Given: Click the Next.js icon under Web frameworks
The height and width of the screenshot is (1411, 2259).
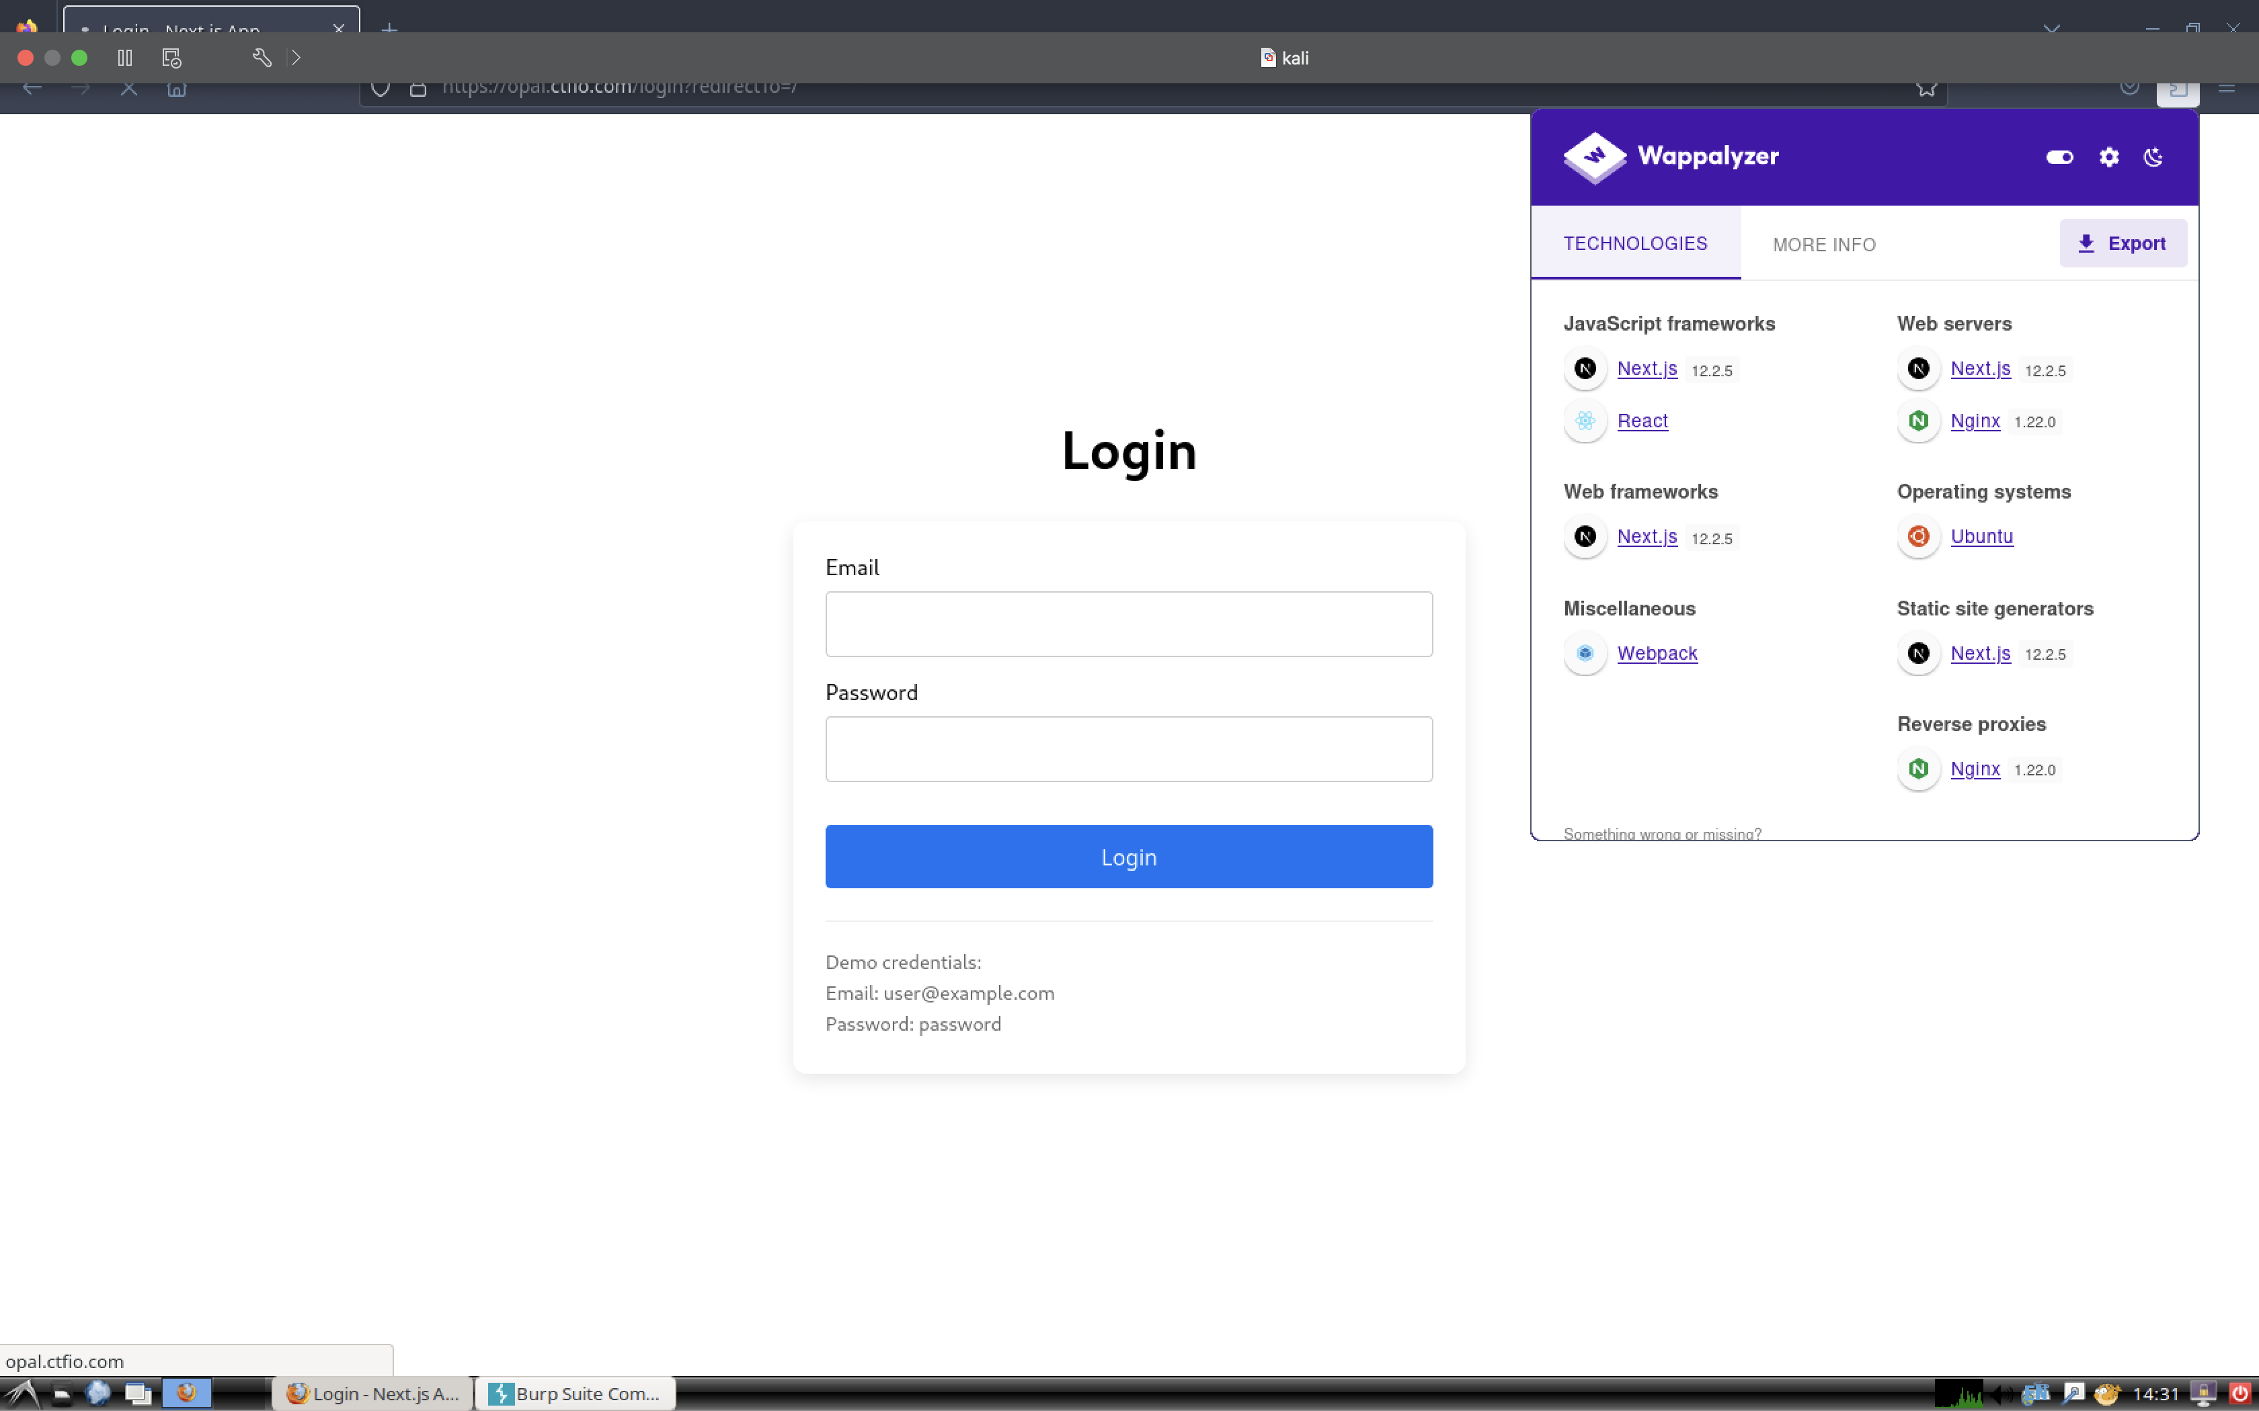Looking at the screenshot, I should (1585, 537).
